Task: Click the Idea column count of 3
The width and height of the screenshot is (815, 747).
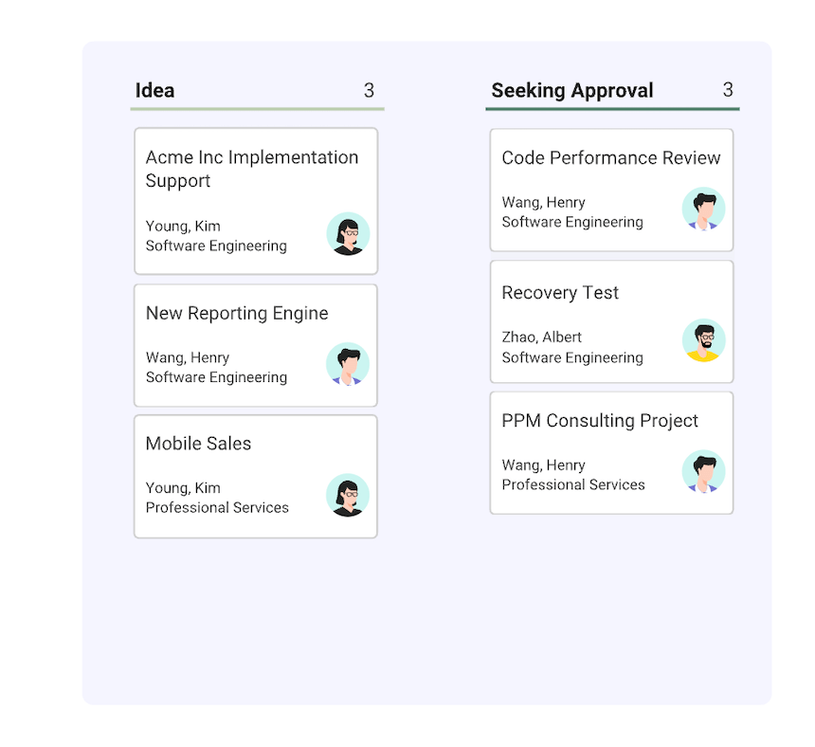Action: pyautogui.click(x=369, y=90)
